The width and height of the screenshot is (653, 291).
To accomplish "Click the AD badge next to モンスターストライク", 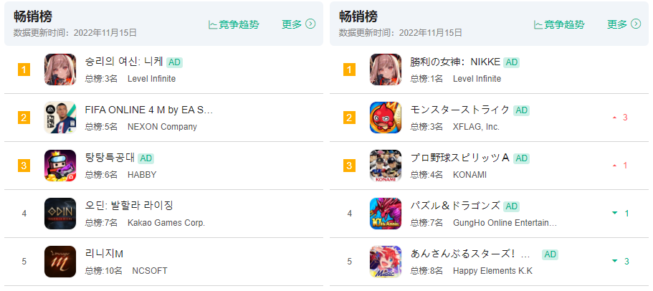I will coord(521,110).
